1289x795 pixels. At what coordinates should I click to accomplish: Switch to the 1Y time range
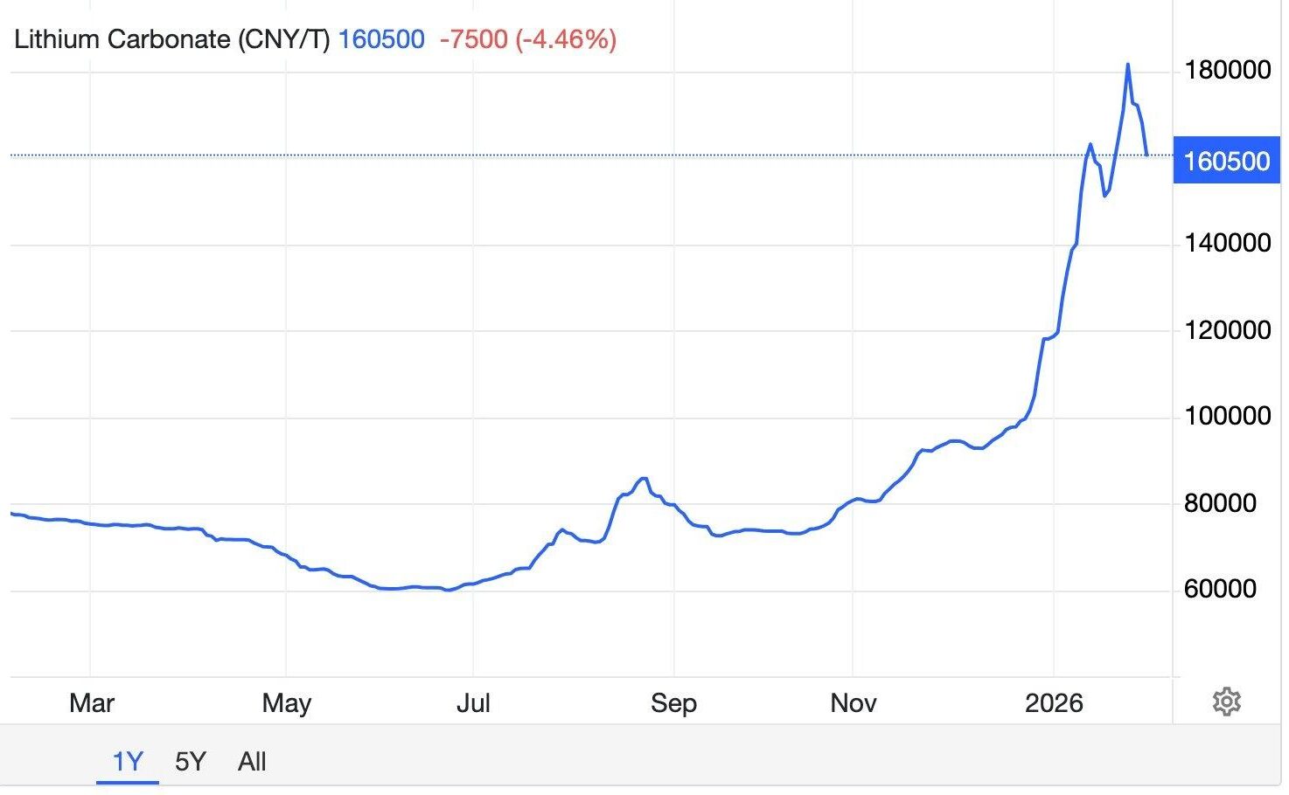tap(128, 762)
